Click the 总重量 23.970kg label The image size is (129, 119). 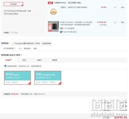[11, 33]
